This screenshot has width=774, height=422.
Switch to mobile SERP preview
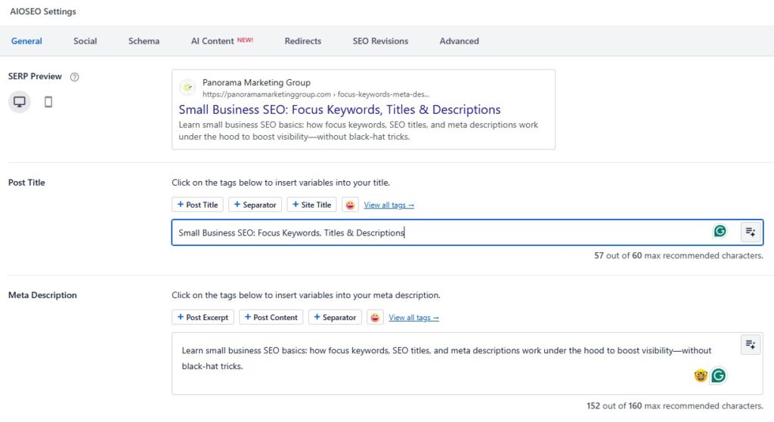tap(48, 102)
